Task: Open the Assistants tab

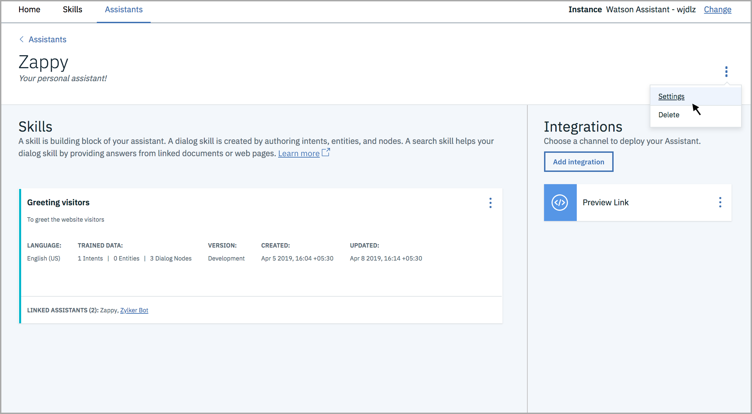Action: coord(124,10)
